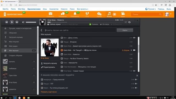Toggle shuffle playback

(x=126, y=22)
